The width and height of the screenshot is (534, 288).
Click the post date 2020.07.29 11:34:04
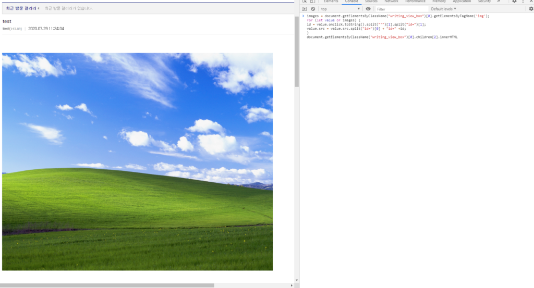[46, 29]
